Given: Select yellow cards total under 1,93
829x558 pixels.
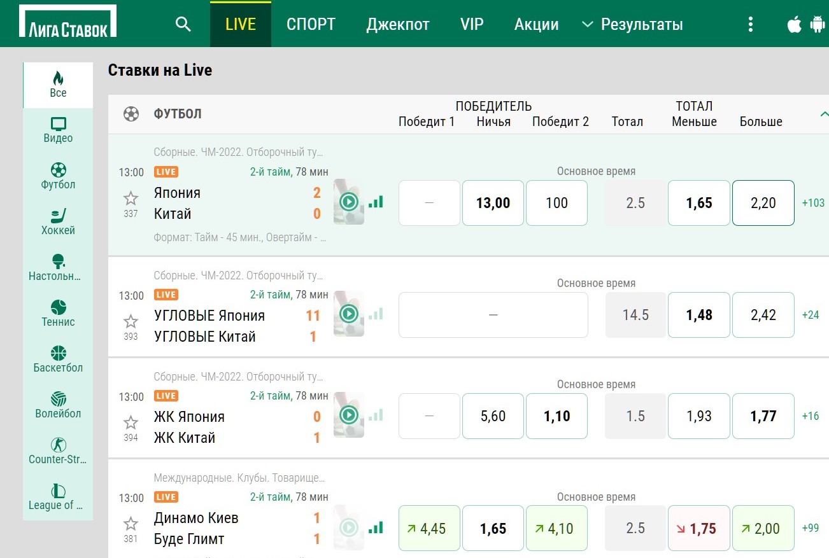Looking at the screenshot, I should [x=699, y=416].
